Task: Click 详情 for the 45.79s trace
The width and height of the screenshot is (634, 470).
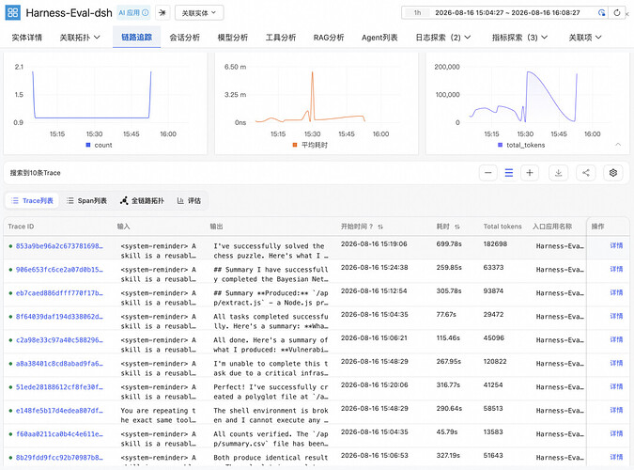Action: 616,433
